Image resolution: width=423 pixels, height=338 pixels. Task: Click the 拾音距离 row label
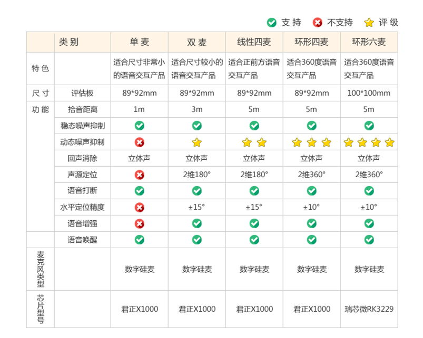click(82, 109)
